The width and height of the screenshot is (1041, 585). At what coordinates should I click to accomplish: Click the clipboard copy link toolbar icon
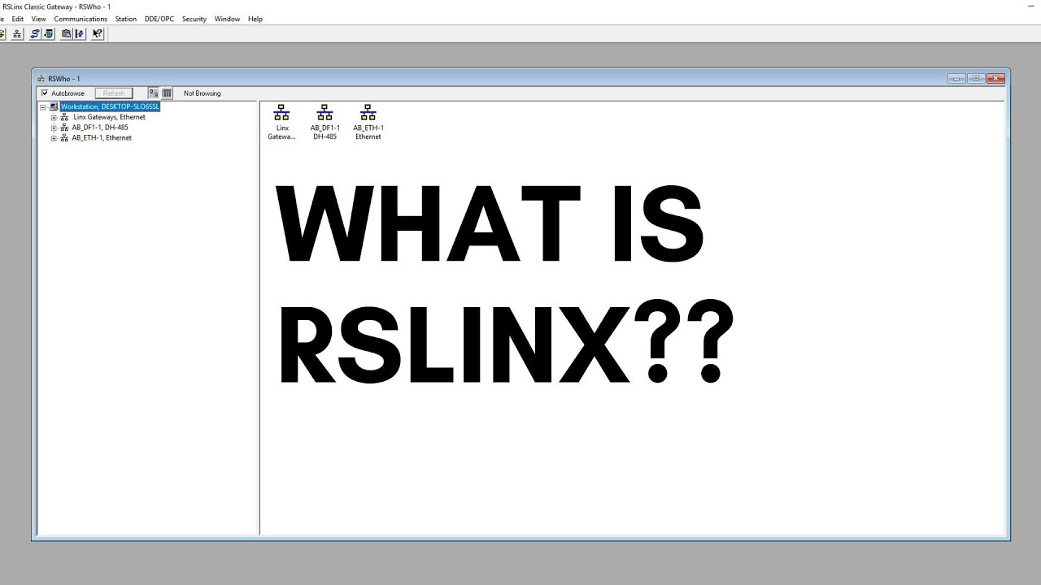point(67,33)
